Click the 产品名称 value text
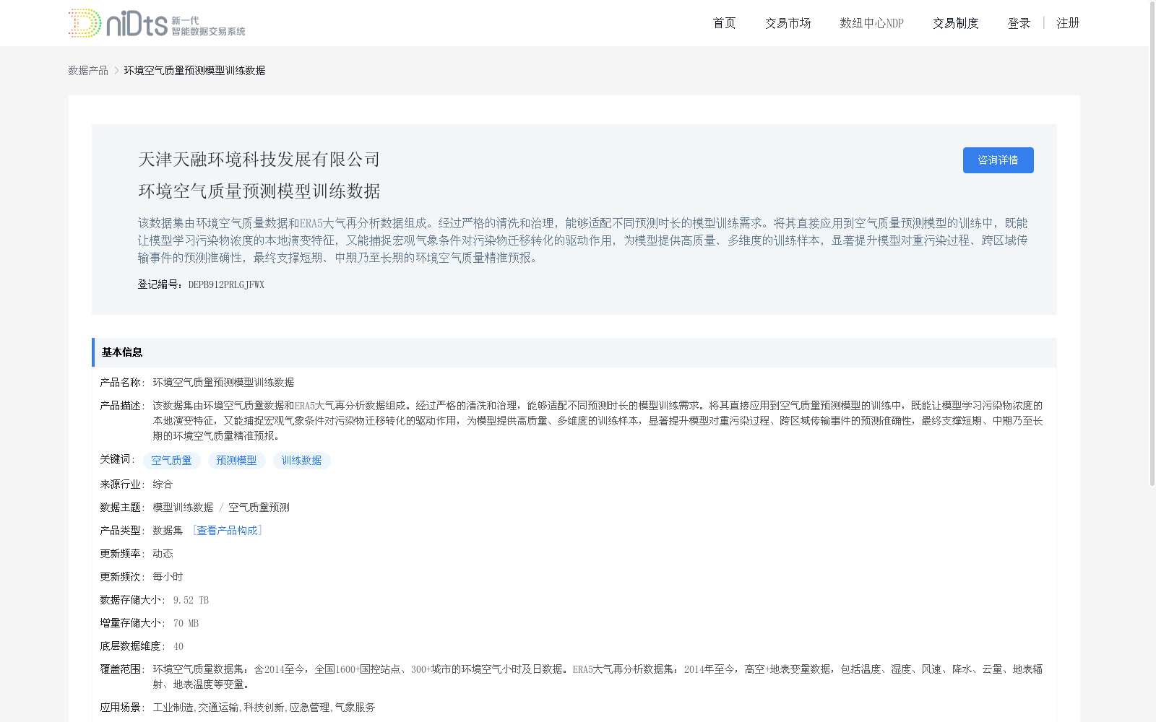 (223, 383)
